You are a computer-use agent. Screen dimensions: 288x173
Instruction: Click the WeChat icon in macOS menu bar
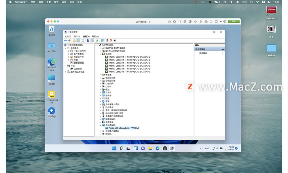216,2
